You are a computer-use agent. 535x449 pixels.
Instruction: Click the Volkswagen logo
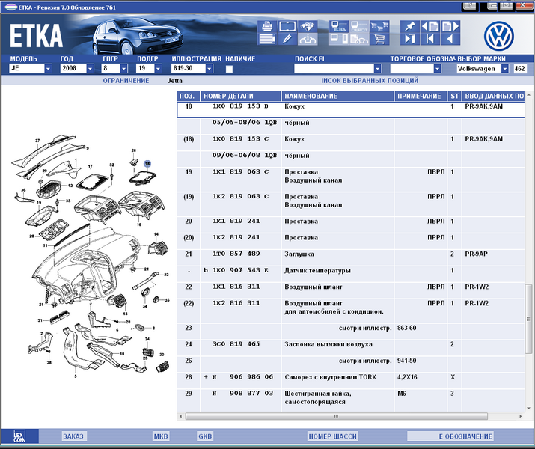[498, 36]
